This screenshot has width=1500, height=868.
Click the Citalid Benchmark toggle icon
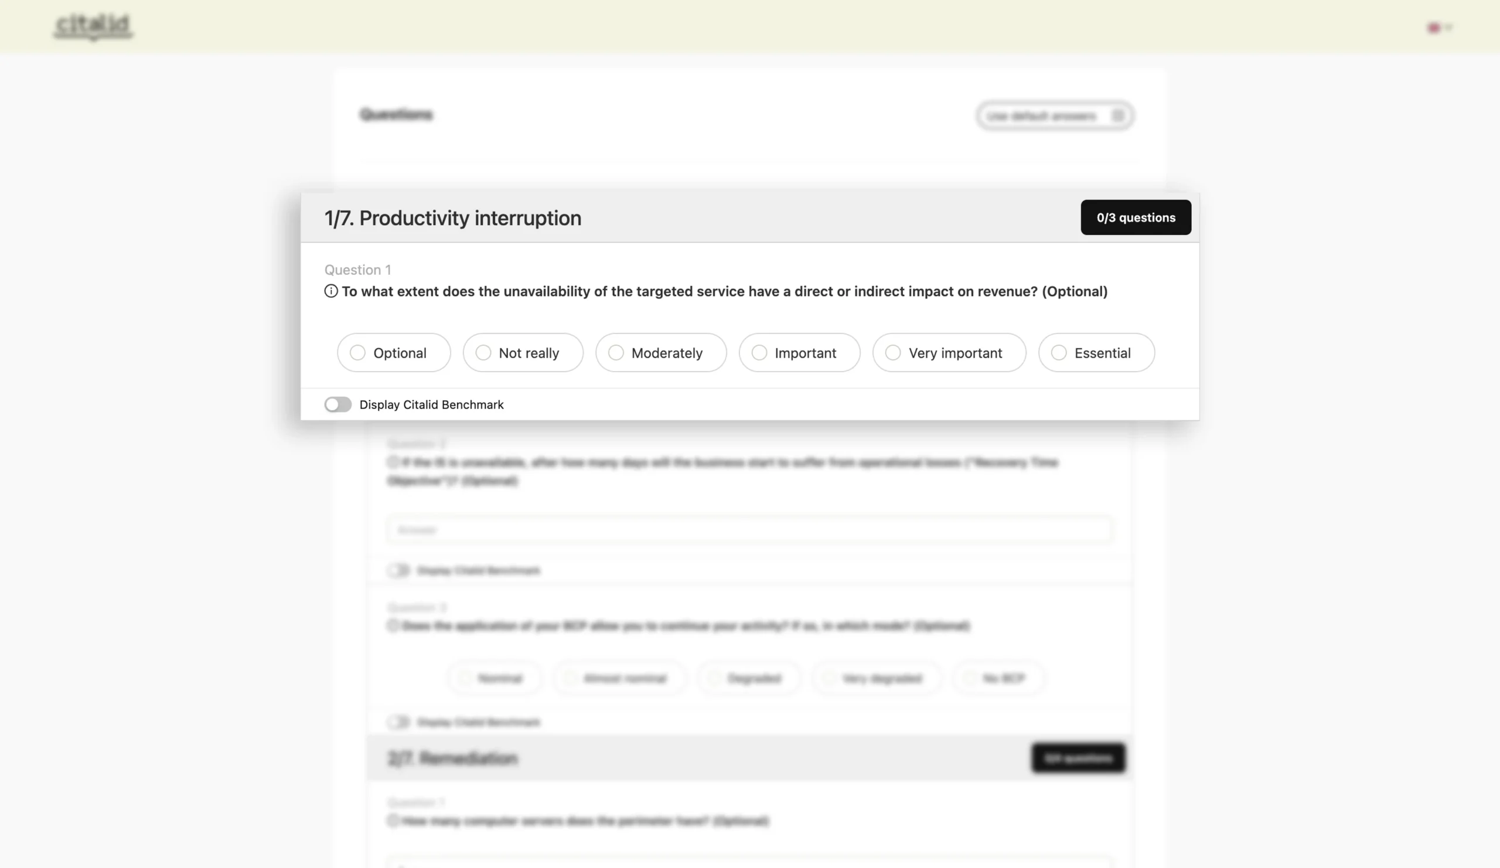click(338, 404)
